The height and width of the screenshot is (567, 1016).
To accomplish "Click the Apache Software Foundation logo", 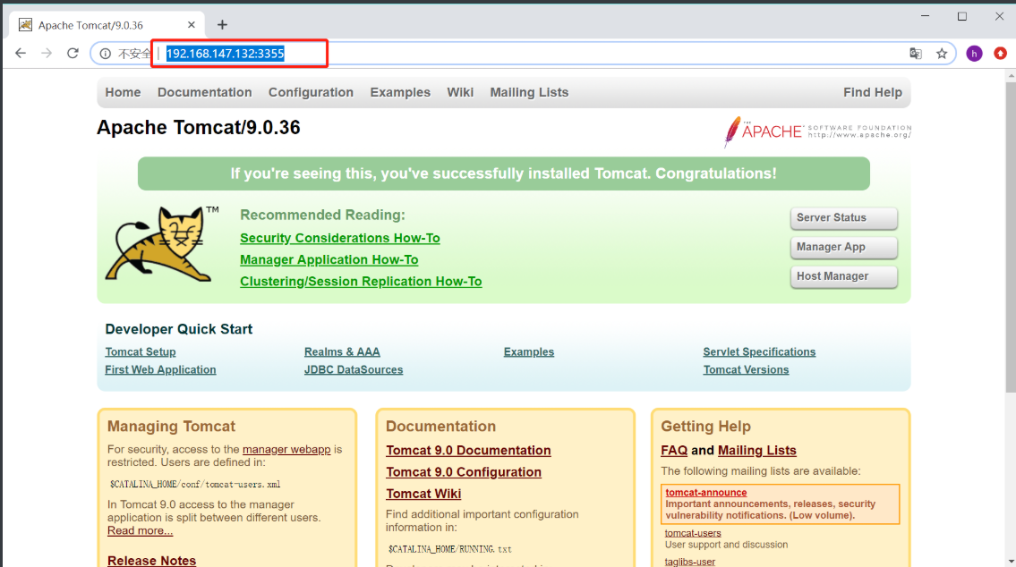I will 817,131.
